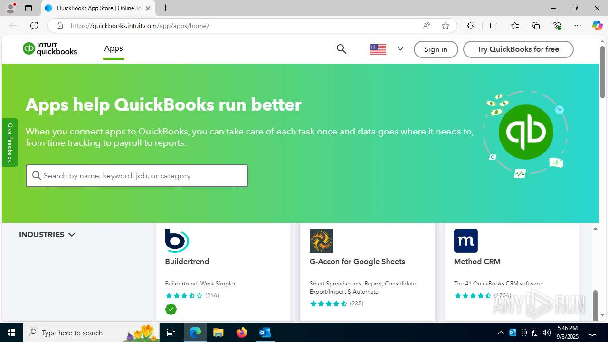Open File Explorer from the taskbar
This screenshot has height=342, width=608.
[x=218, y=332]
